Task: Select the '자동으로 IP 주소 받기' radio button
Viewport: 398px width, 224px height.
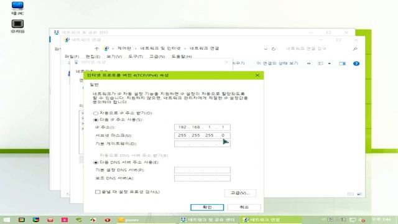Action: [x=96, y=113]
